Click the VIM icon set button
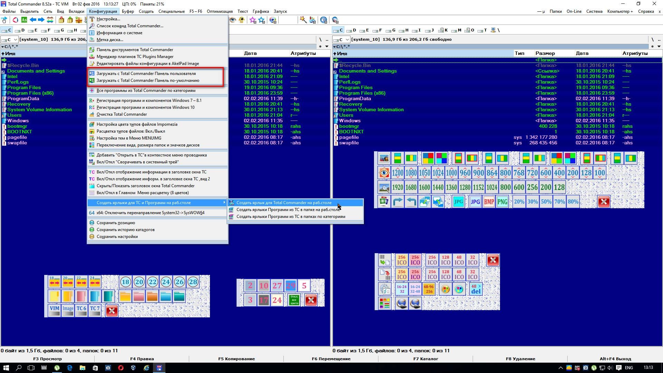Screen dimensions: 663x373 [55, 310]
